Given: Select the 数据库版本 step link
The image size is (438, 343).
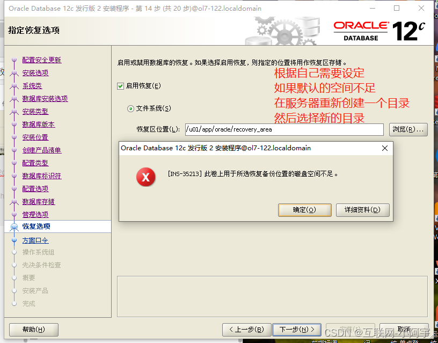Looking at the screenshot, I should (x=39, y=125).
